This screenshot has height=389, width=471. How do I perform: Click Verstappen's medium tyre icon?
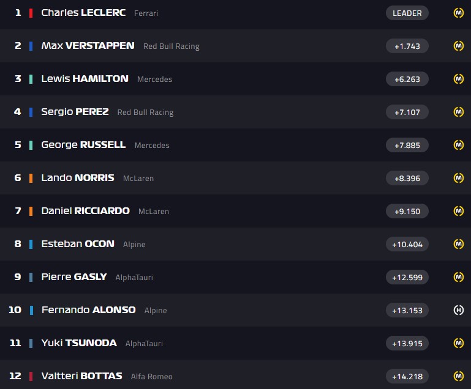coord(458,46)
